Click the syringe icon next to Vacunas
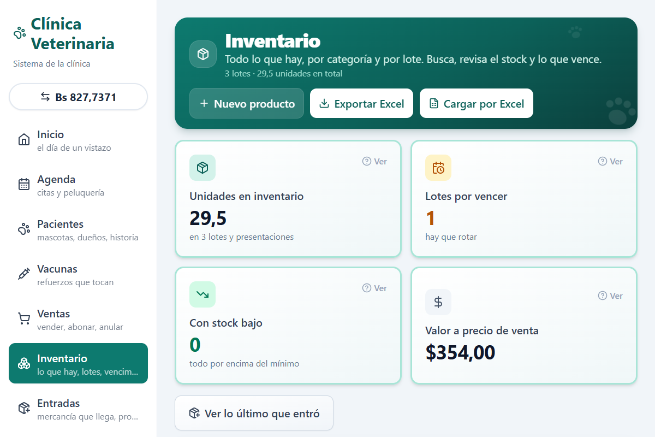Image resolution: width=655 pixels, height=437 pixels. click(x=24, y=274)
